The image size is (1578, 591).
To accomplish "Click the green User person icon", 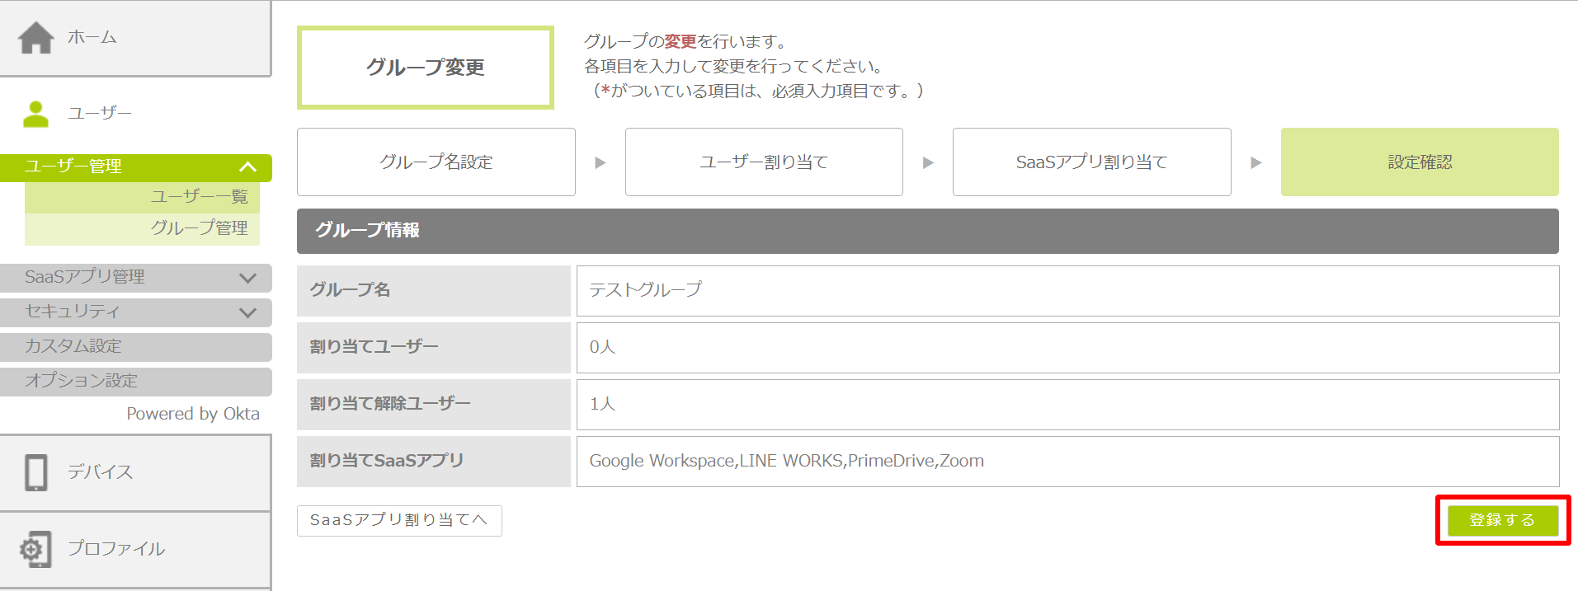I will (35, 114).
